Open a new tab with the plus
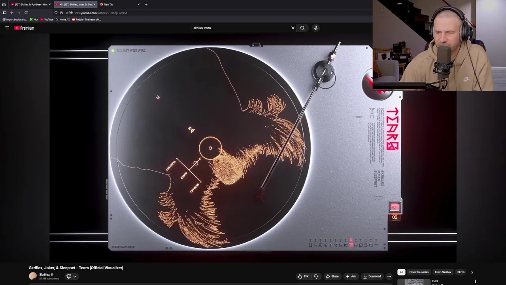This screenshot has height=285, width=506. point(146,4)
